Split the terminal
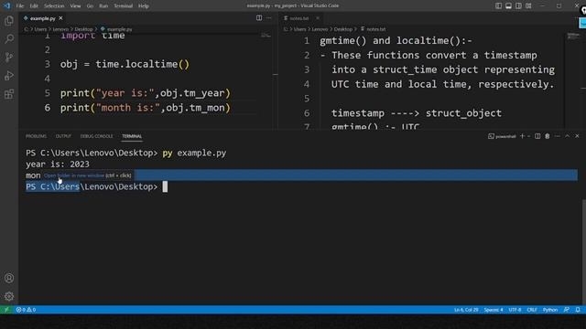This screenshot has width=586, height=329. pos(537,136)
